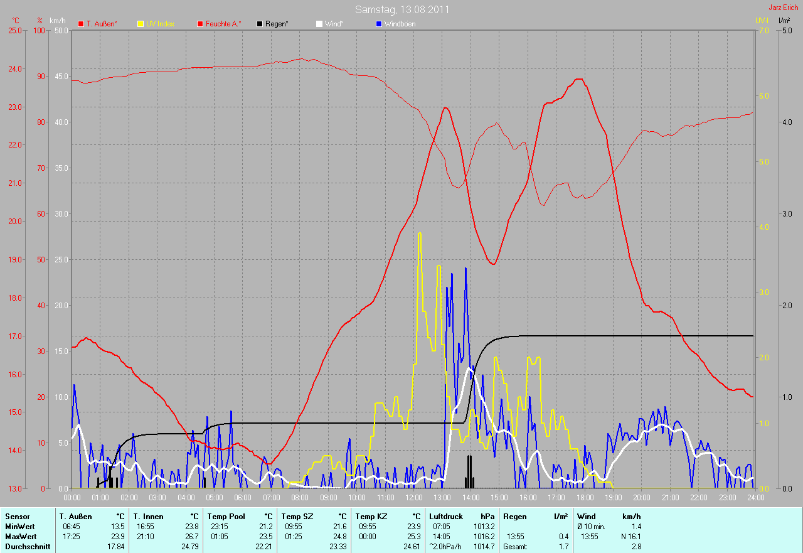Click the 'T. Innen' column header
The image size is (803, 553).
(149, 517)
